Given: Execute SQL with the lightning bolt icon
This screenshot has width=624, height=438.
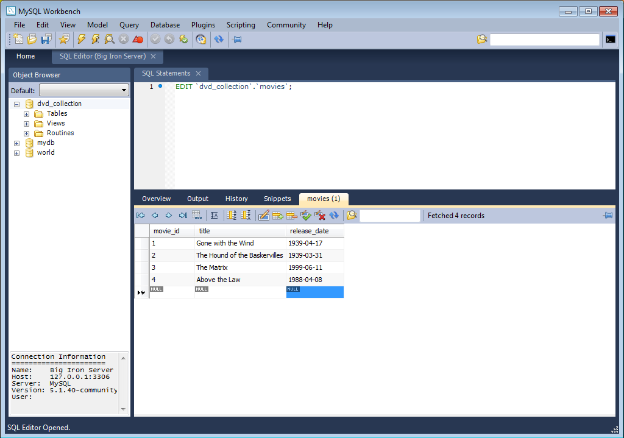Looking at the screenshot, I should 82,40.
